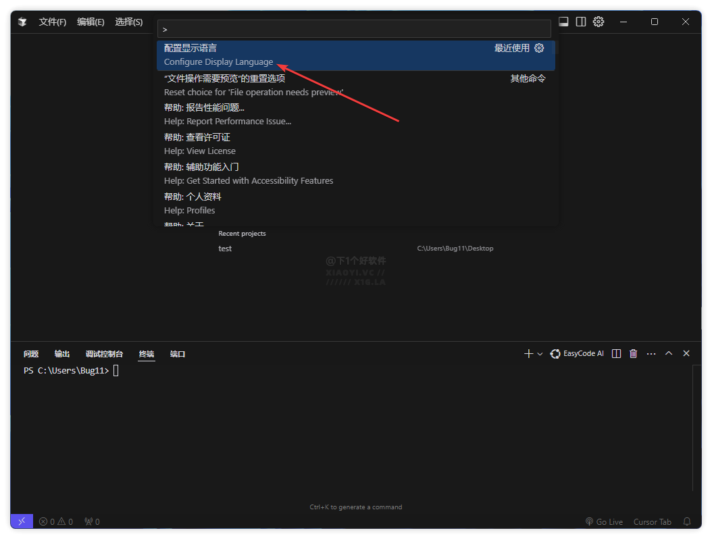The width and height of the screenshot is (712, 539).
Task: Open the launch profile dropdown beside the plus
Action: [540, 354]
